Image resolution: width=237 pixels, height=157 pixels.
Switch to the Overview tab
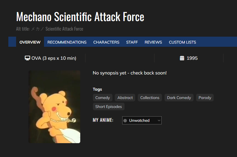[30, 42]
